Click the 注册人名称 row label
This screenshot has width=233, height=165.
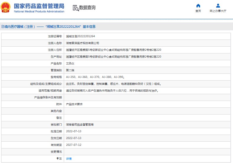point(55,43)
